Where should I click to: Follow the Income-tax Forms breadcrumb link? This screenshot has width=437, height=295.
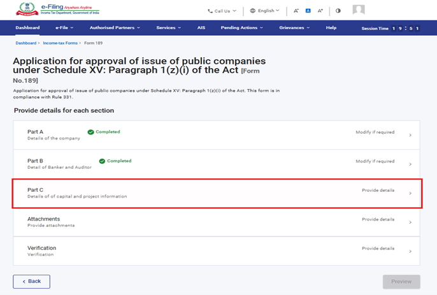[61, 43]
